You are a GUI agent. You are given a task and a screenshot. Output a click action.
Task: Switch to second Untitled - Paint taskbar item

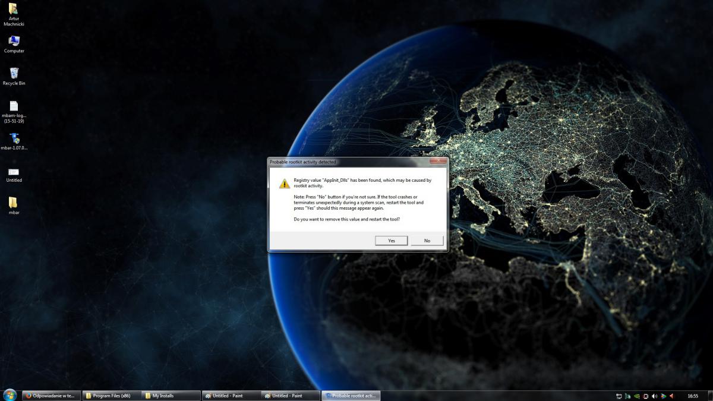[x=291, y=396]
